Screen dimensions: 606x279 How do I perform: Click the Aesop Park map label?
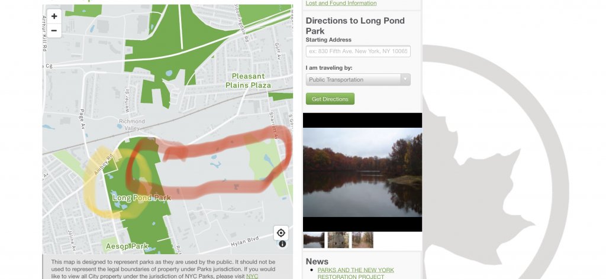(127, 246)
